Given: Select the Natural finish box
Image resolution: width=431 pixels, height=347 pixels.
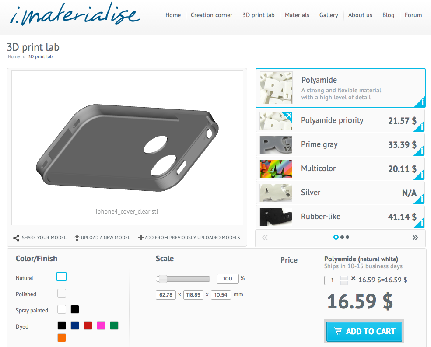Looking at the screenshot, I should 61,277.
